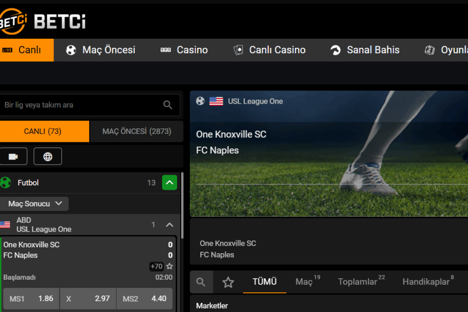Image resolution: width=468 pixels, height=312 pixels.
Task: Select the Handikaplar 8 markets tab
Action: click(x=428, y=281)
